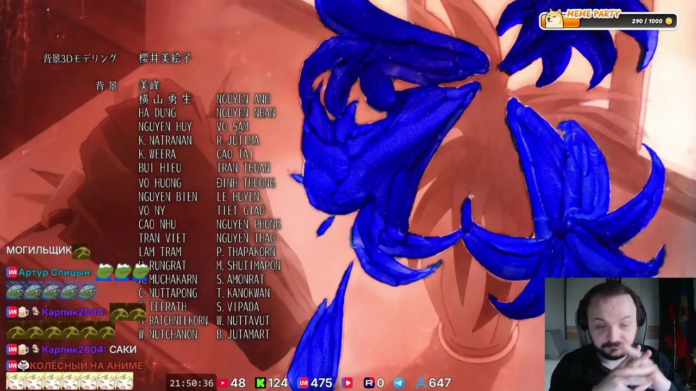The height and width of the screenshot is (391, 696).
Task: Click the credit name TIET GIAO
Action: tap(240, 211)
